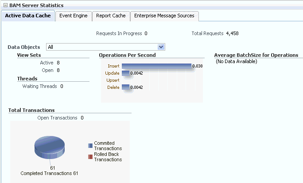Click the BAM Server Statistics title
The width and height of the screenshot is (303, 183).
click(36, 5)
